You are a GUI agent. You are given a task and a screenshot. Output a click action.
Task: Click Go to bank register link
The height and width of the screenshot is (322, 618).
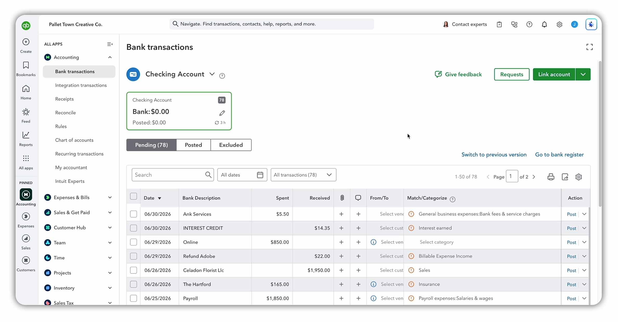[x=559, y=155]
